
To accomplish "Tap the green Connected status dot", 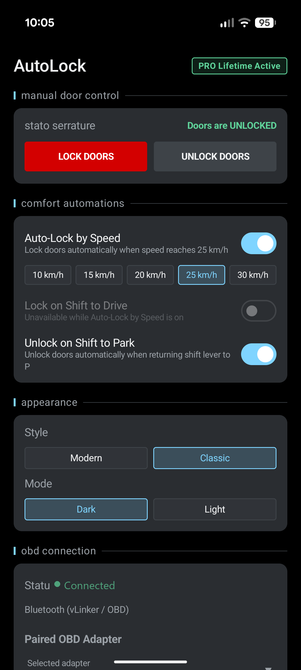I will coord(57,584).
